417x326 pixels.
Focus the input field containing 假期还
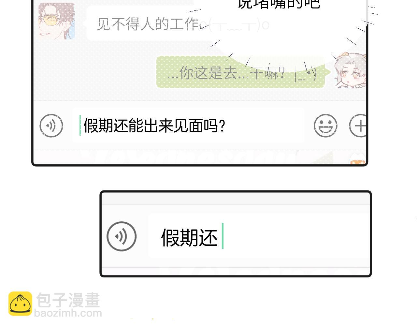point(259,236)
